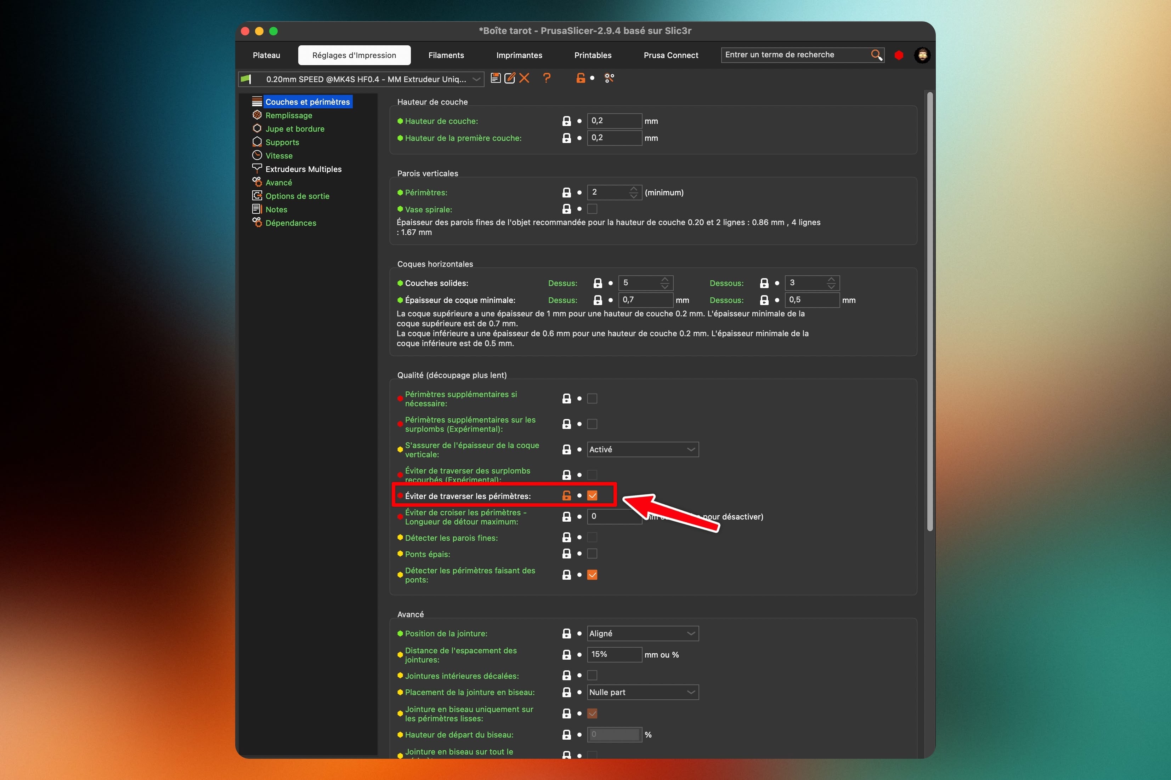
Task: Click the compare presets icon
Action: click(609, 78)
